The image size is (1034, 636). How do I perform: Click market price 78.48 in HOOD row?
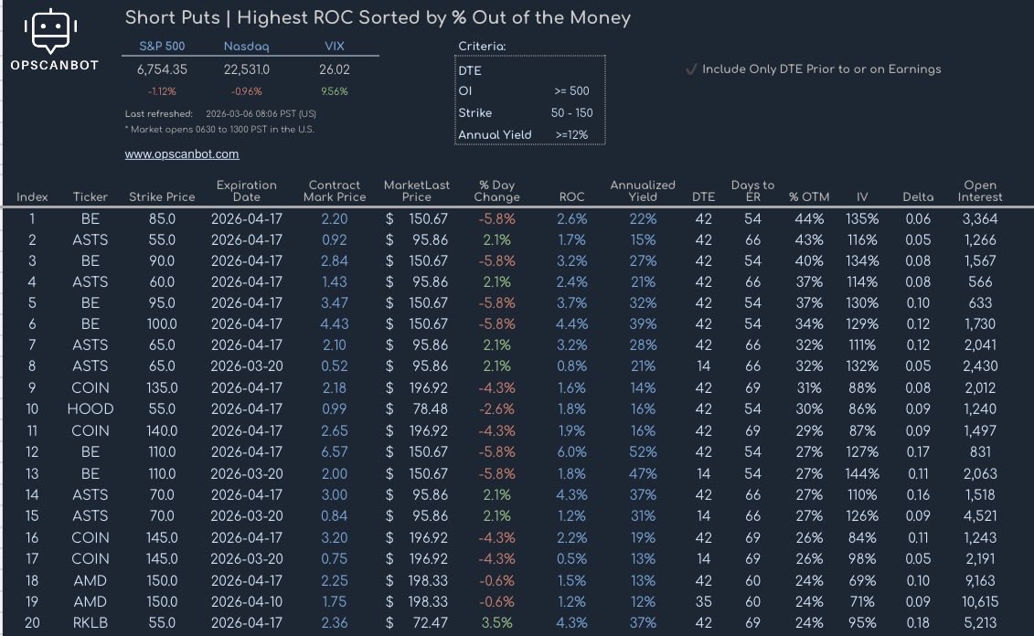pos(430,409)
